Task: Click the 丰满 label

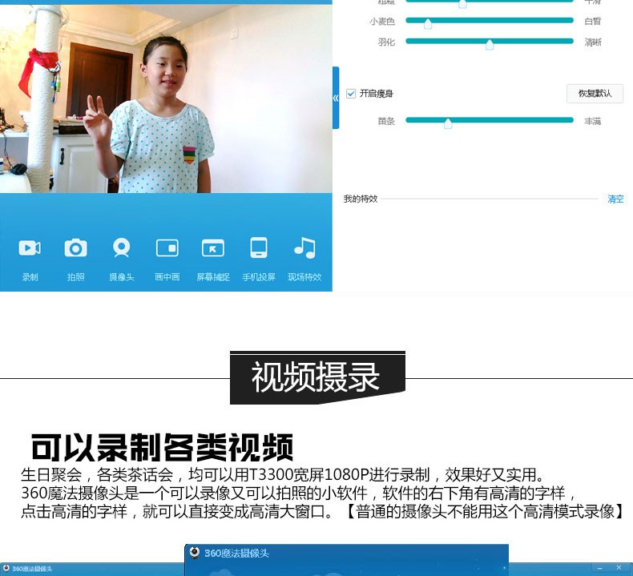Action: 593,121
